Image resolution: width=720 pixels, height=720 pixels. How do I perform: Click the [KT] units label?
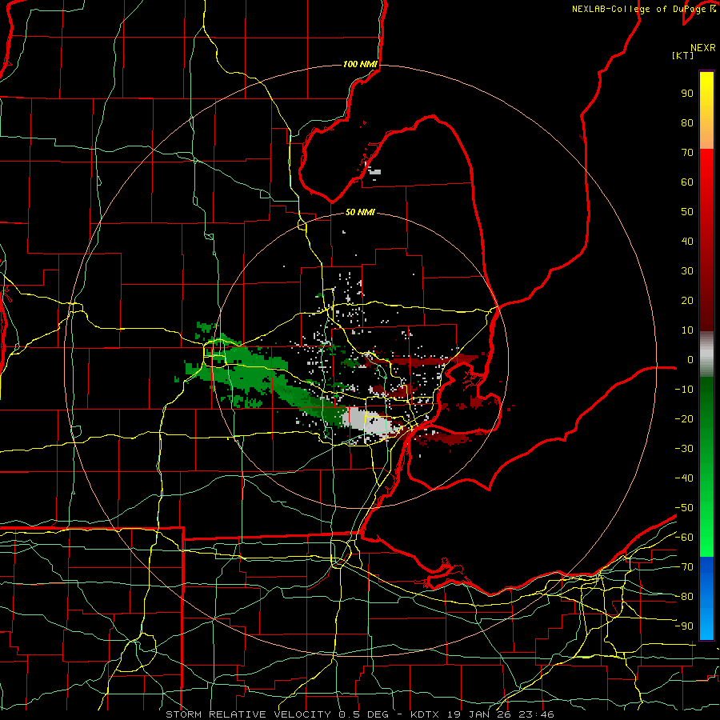click(x=682, y=55)
